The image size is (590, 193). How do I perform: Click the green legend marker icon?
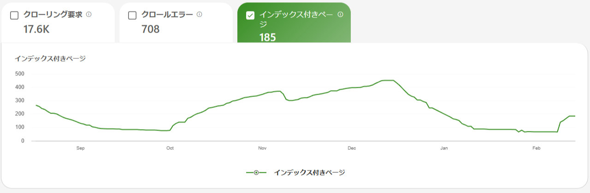(x=256, y=173)
